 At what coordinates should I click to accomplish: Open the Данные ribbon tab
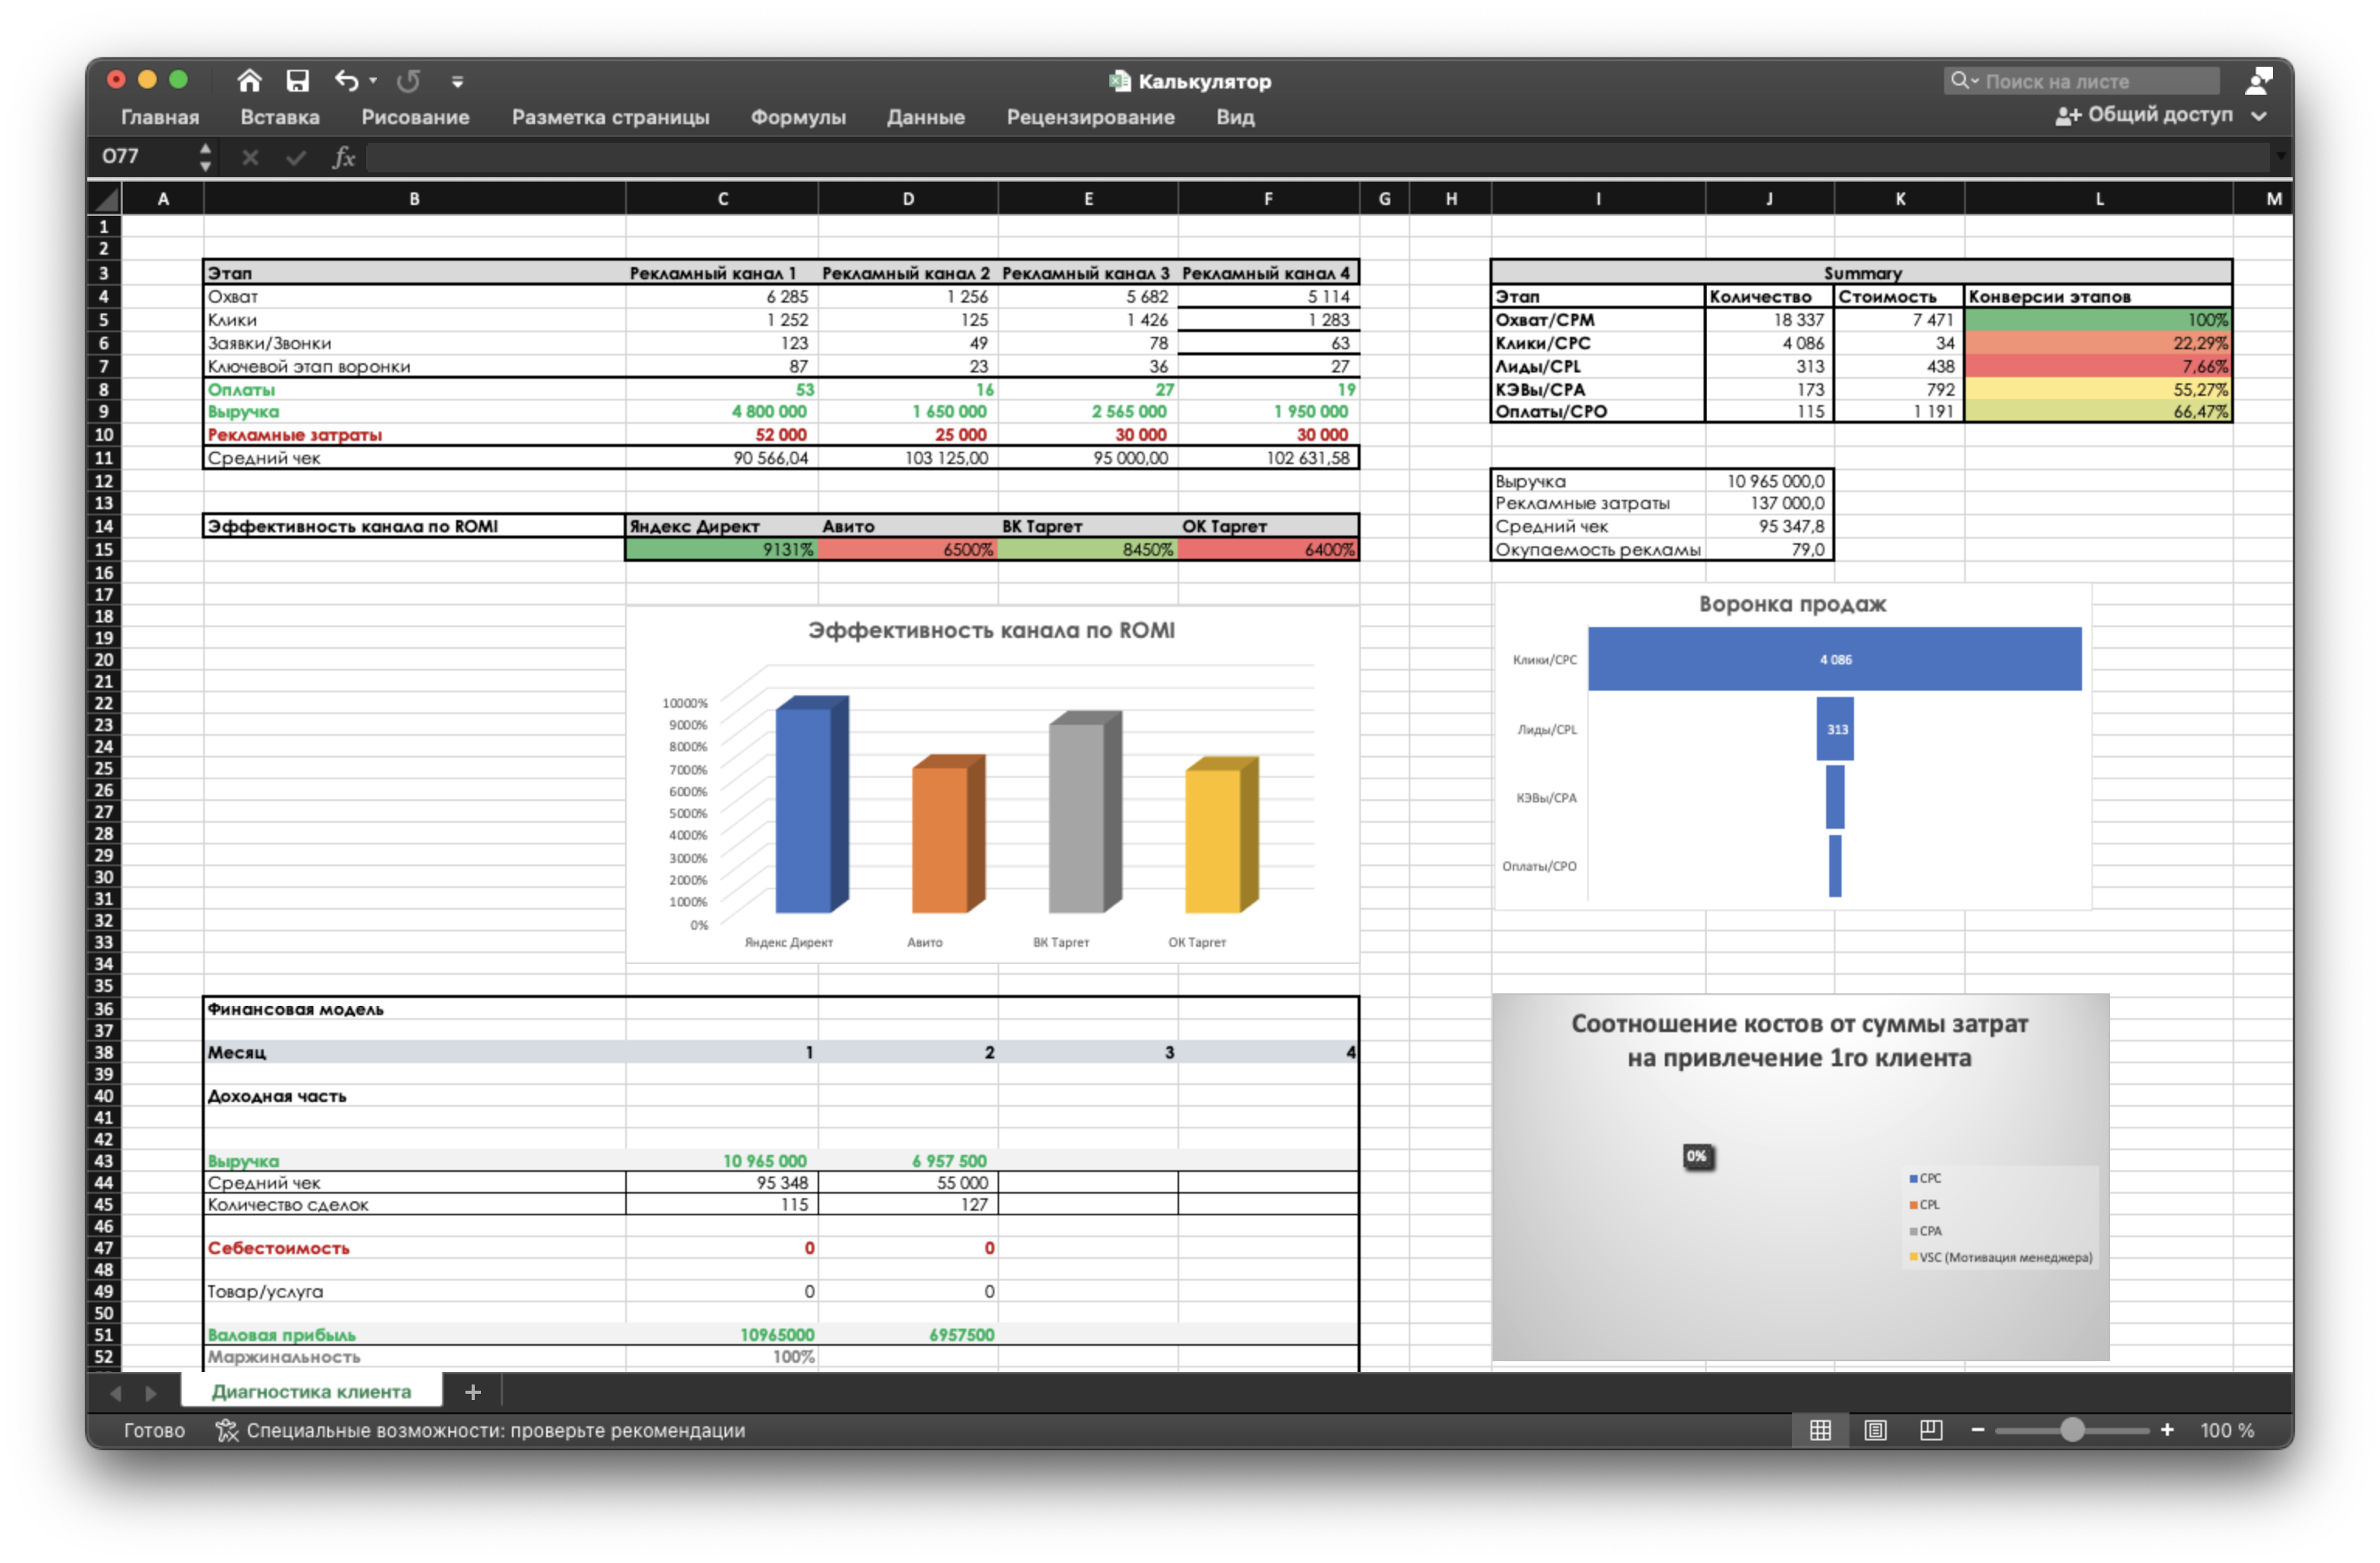[x=925, y=117]
